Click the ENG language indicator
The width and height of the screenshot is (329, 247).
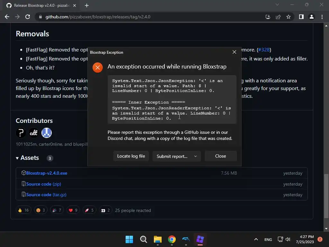[x=268, y=239]
